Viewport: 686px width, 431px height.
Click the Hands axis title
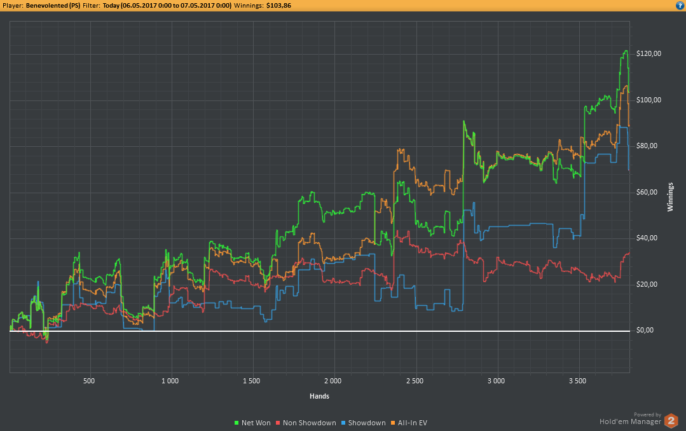319,396
